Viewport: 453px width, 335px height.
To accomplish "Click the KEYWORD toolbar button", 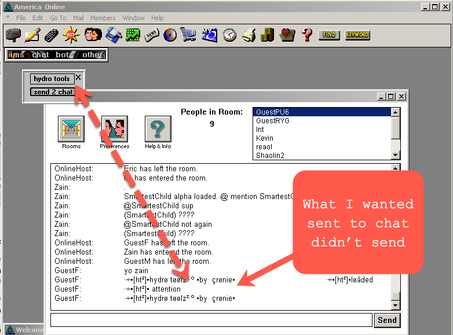I will 357,35.
